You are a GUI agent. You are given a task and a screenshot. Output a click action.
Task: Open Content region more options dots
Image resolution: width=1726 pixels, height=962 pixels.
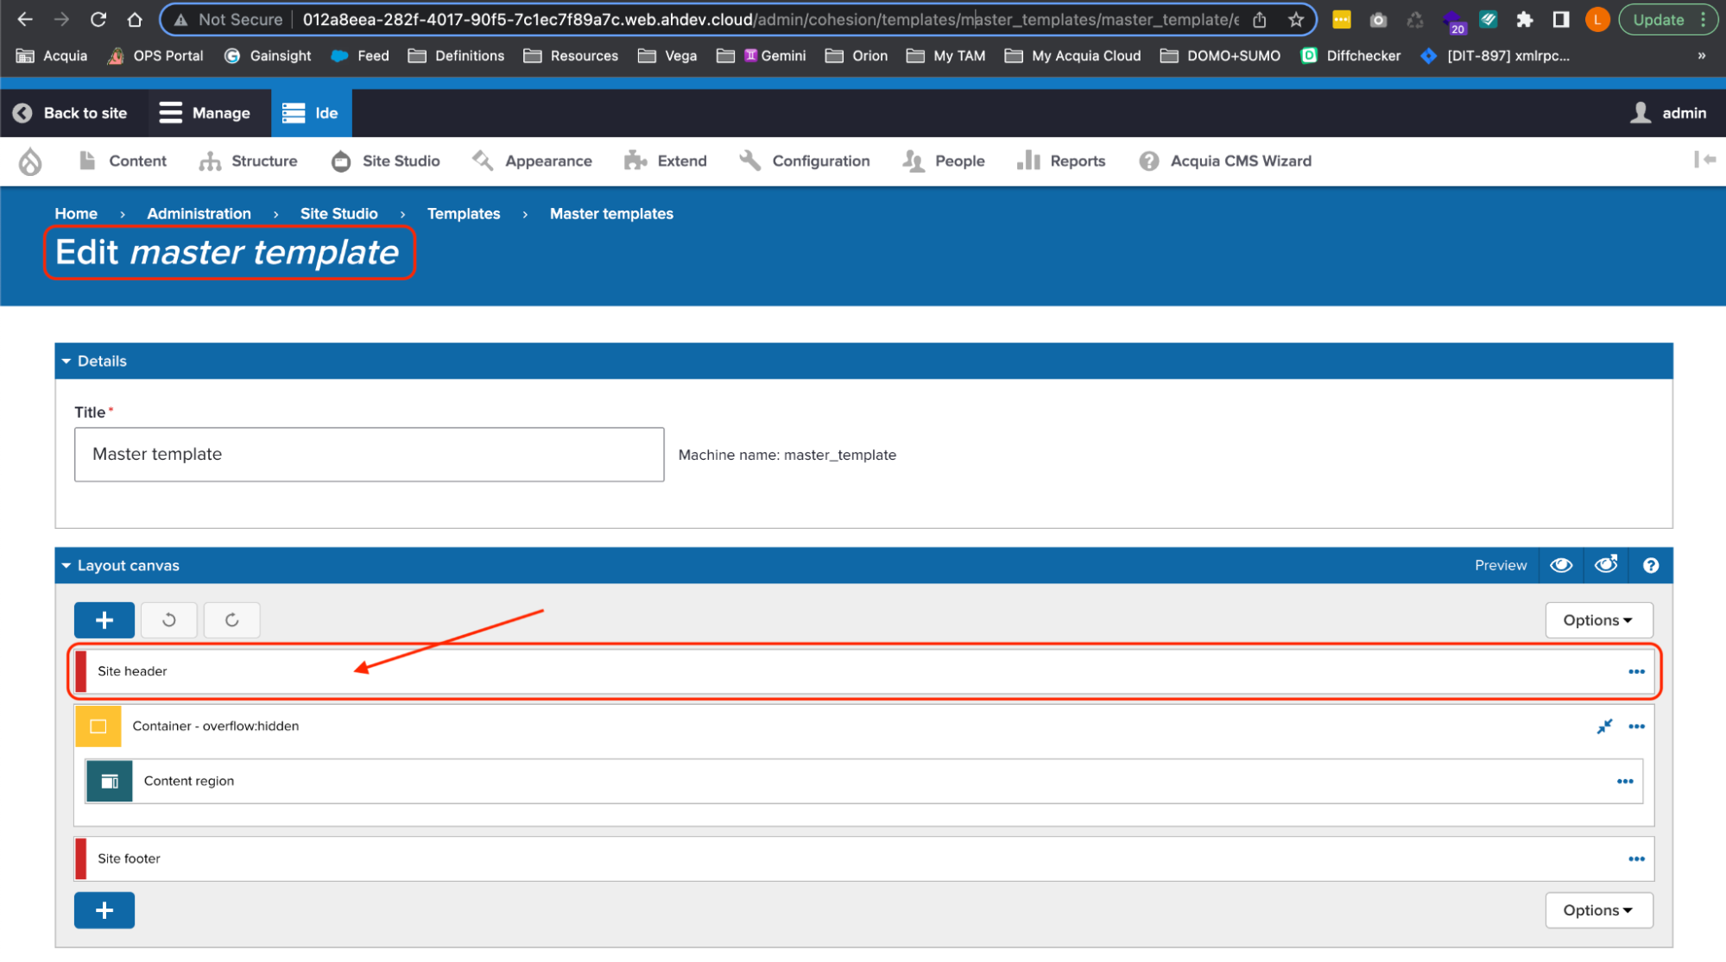pos(1625,782)
